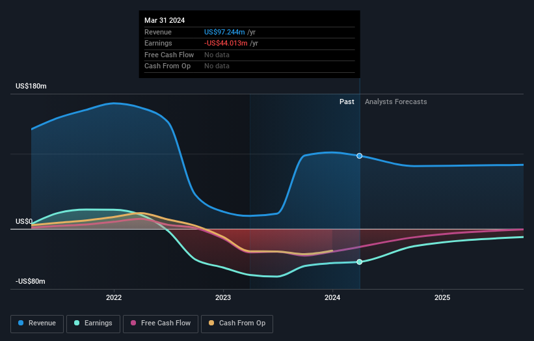Select the revenue data point marker on blue line
This screenshot has width=534, height=341.
pyautogui.click(x=359, y=156)
